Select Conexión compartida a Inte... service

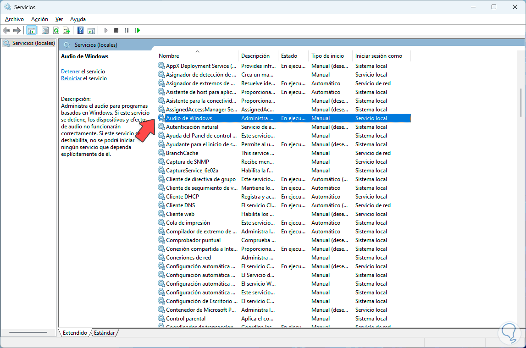[x=284, y=249]
